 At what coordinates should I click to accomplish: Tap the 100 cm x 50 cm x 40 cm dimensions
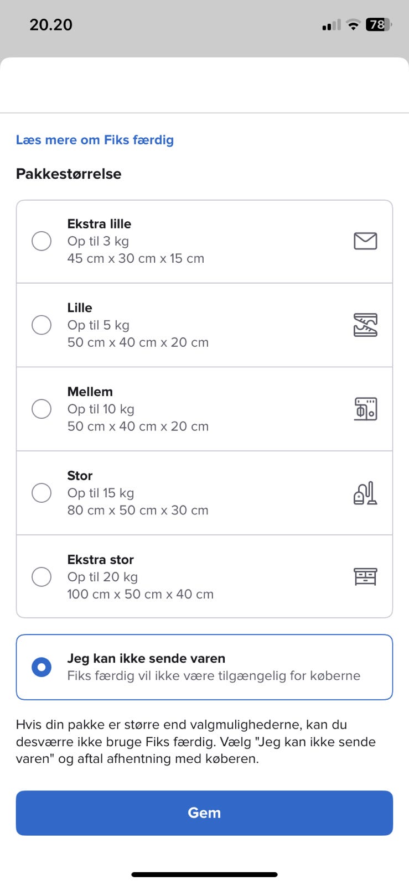pyautogui.click(x=140, y=594)
